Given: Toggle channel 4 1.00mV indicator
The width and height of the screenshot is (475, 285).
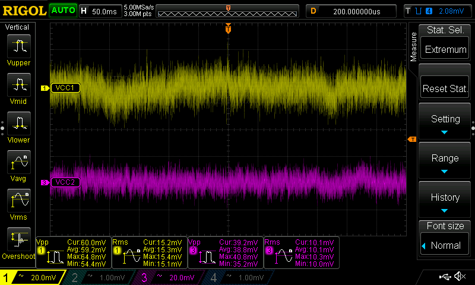Looking at the screenshot, I should click(x=239, y=277).
